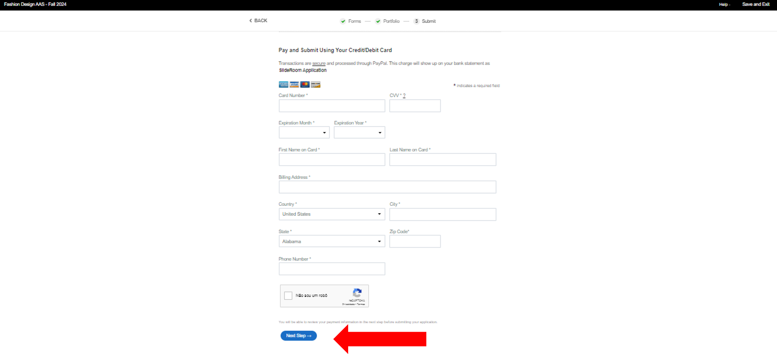Check the "Não sou um robô" checkbox
777x354 pixels.
(x=288, y=295)
